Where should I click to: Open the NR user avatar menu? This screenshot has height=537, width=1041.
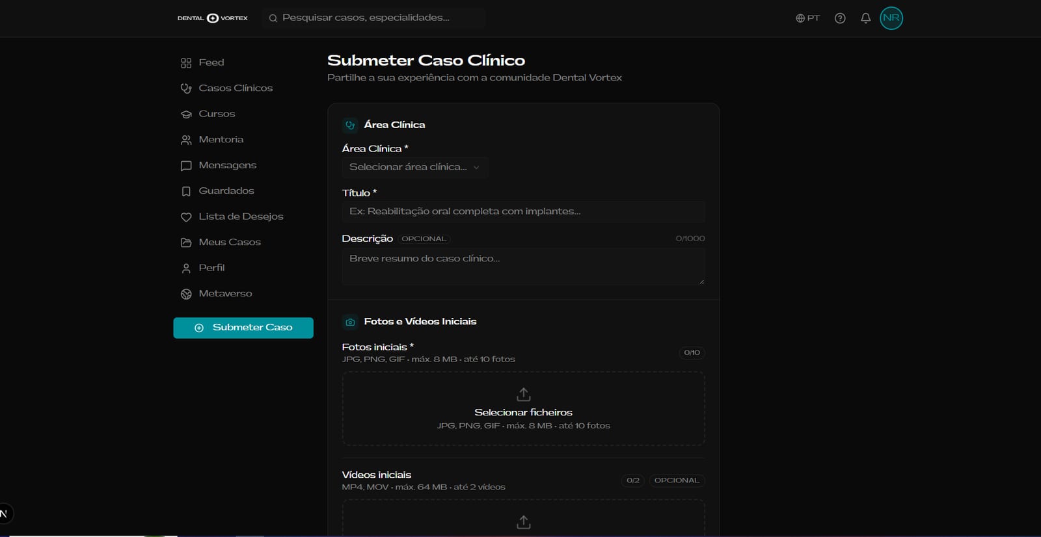(x=891, y=18)
